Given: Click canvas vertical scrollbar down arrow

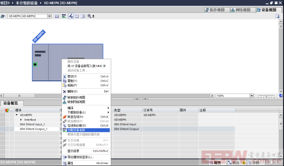Looking at the screenshot, I should click(281, 91).
